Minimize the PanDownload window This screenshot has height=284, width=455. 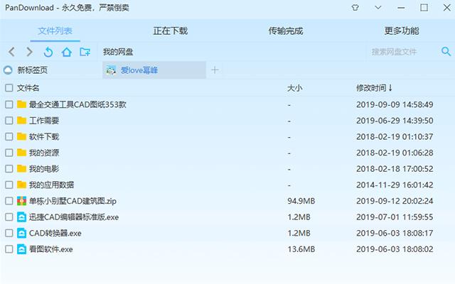click(401, 8)
